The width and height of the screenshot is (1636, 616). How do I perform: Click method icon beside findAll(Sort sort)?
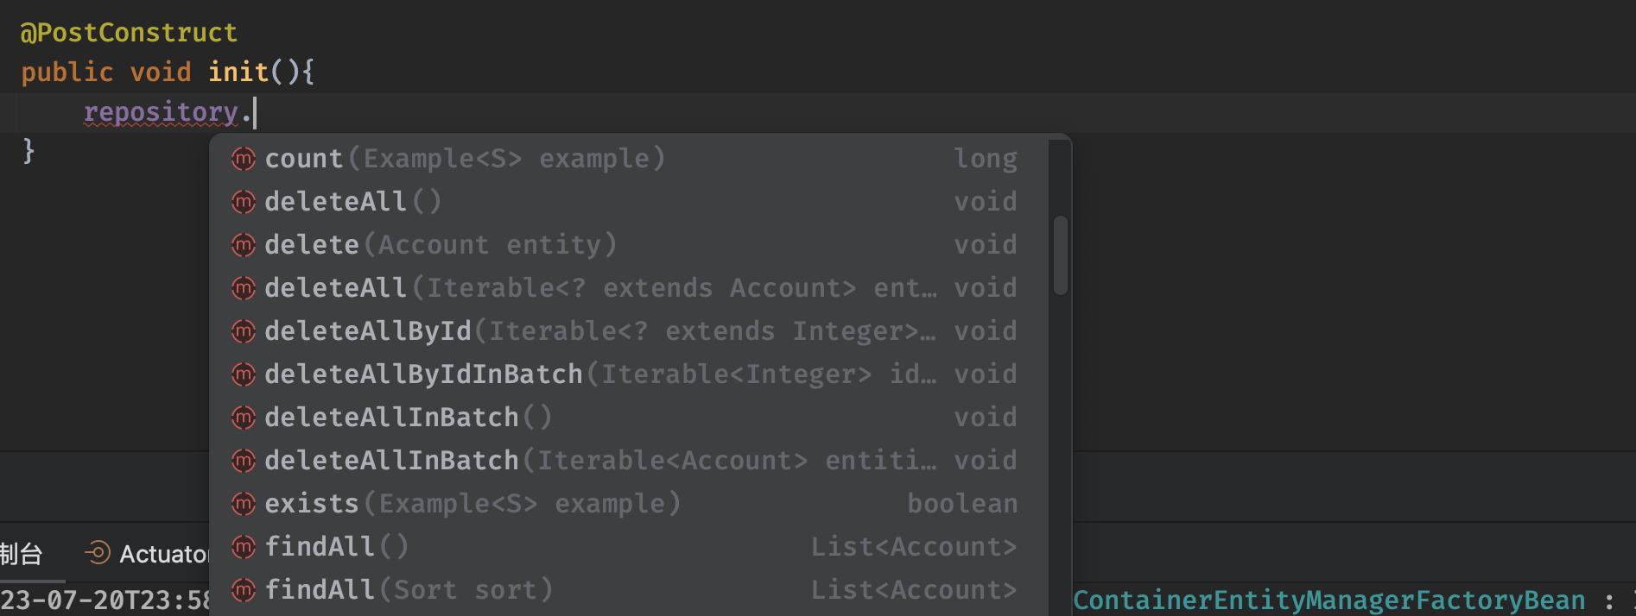pyautogui.click(x=244, y=590)
